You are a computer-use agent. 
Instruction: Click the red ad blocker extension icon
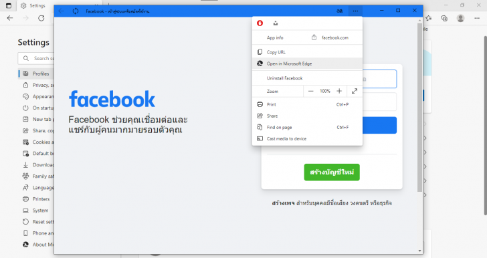pos(260,23)
